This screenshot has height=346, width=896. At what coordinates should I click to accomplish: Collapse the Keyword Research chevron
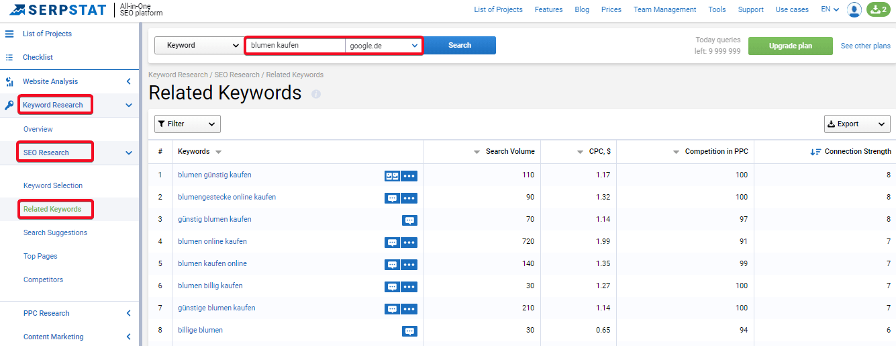click(129, 105)
